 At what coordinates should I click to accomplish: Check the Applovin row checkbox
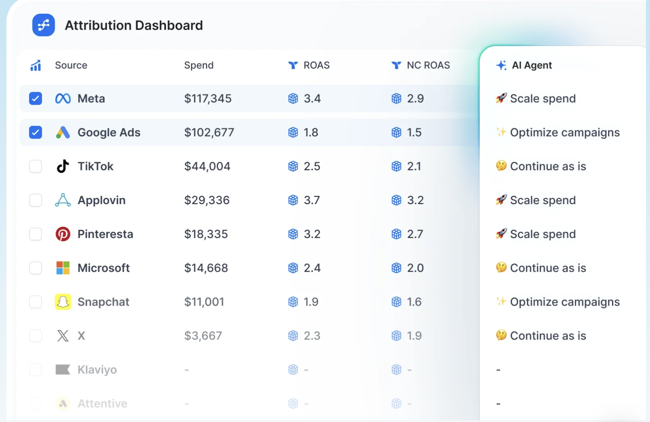36,200
